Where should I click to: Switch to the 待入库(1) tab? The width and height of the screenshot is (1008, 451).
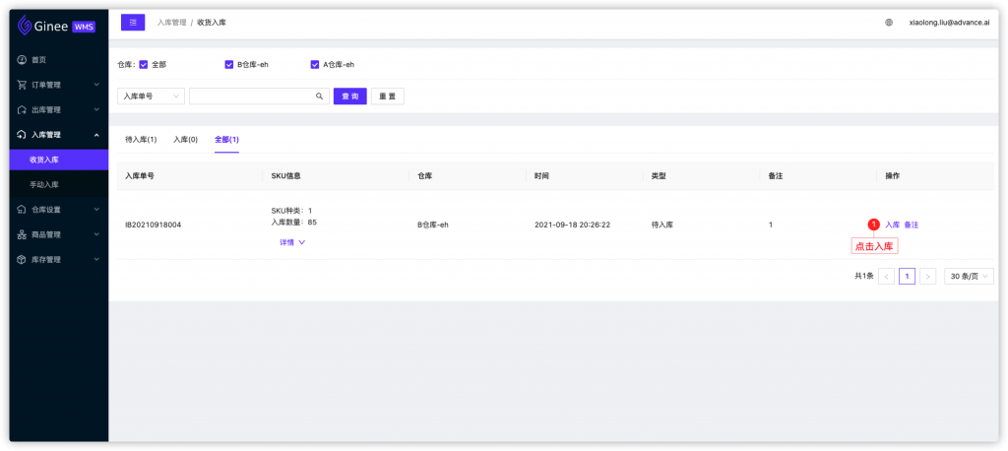[x=141, y=140]
